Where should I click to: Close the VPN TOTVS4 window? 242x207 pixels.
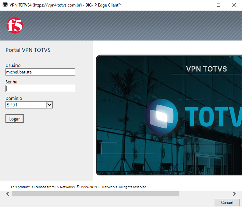click(234, 5)
